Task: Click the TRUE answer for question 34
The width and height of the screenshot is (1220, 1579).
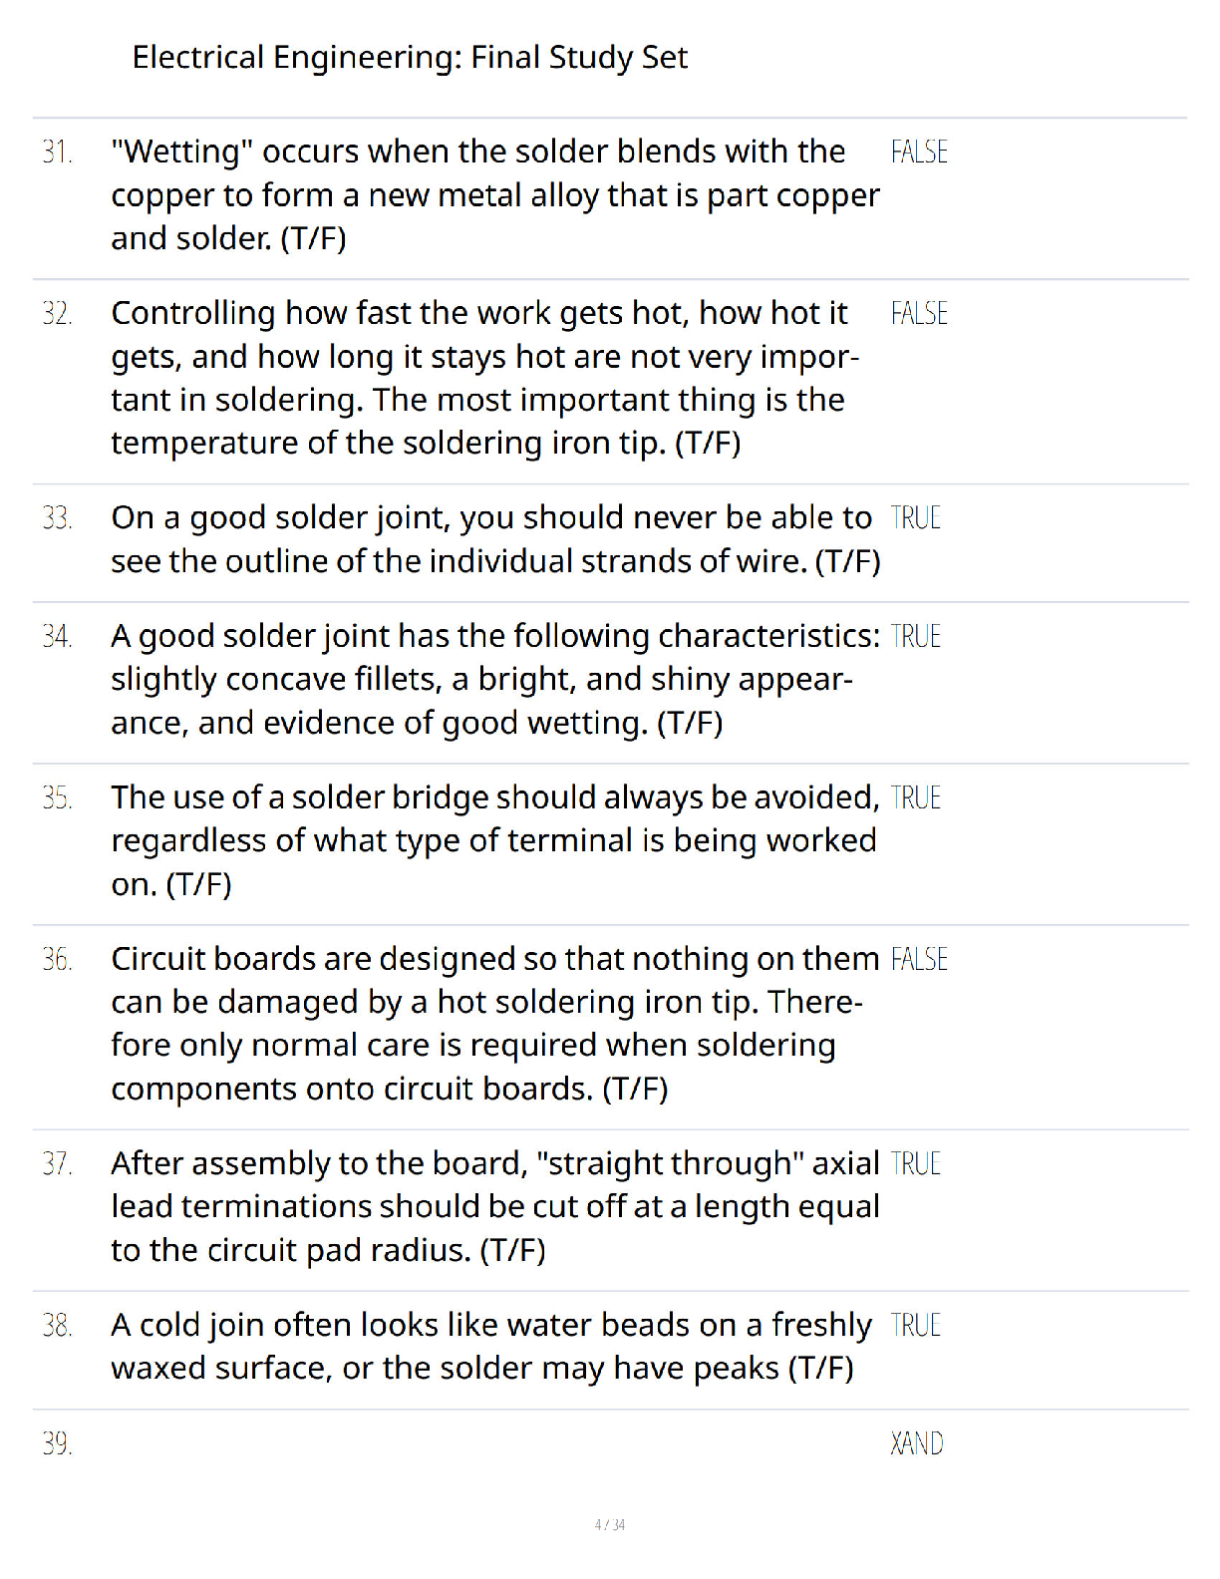Action: coord(915,636)
